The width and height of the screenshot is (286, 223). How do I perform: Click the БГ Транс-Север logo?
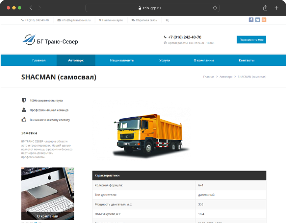click(x=50, y=40)
